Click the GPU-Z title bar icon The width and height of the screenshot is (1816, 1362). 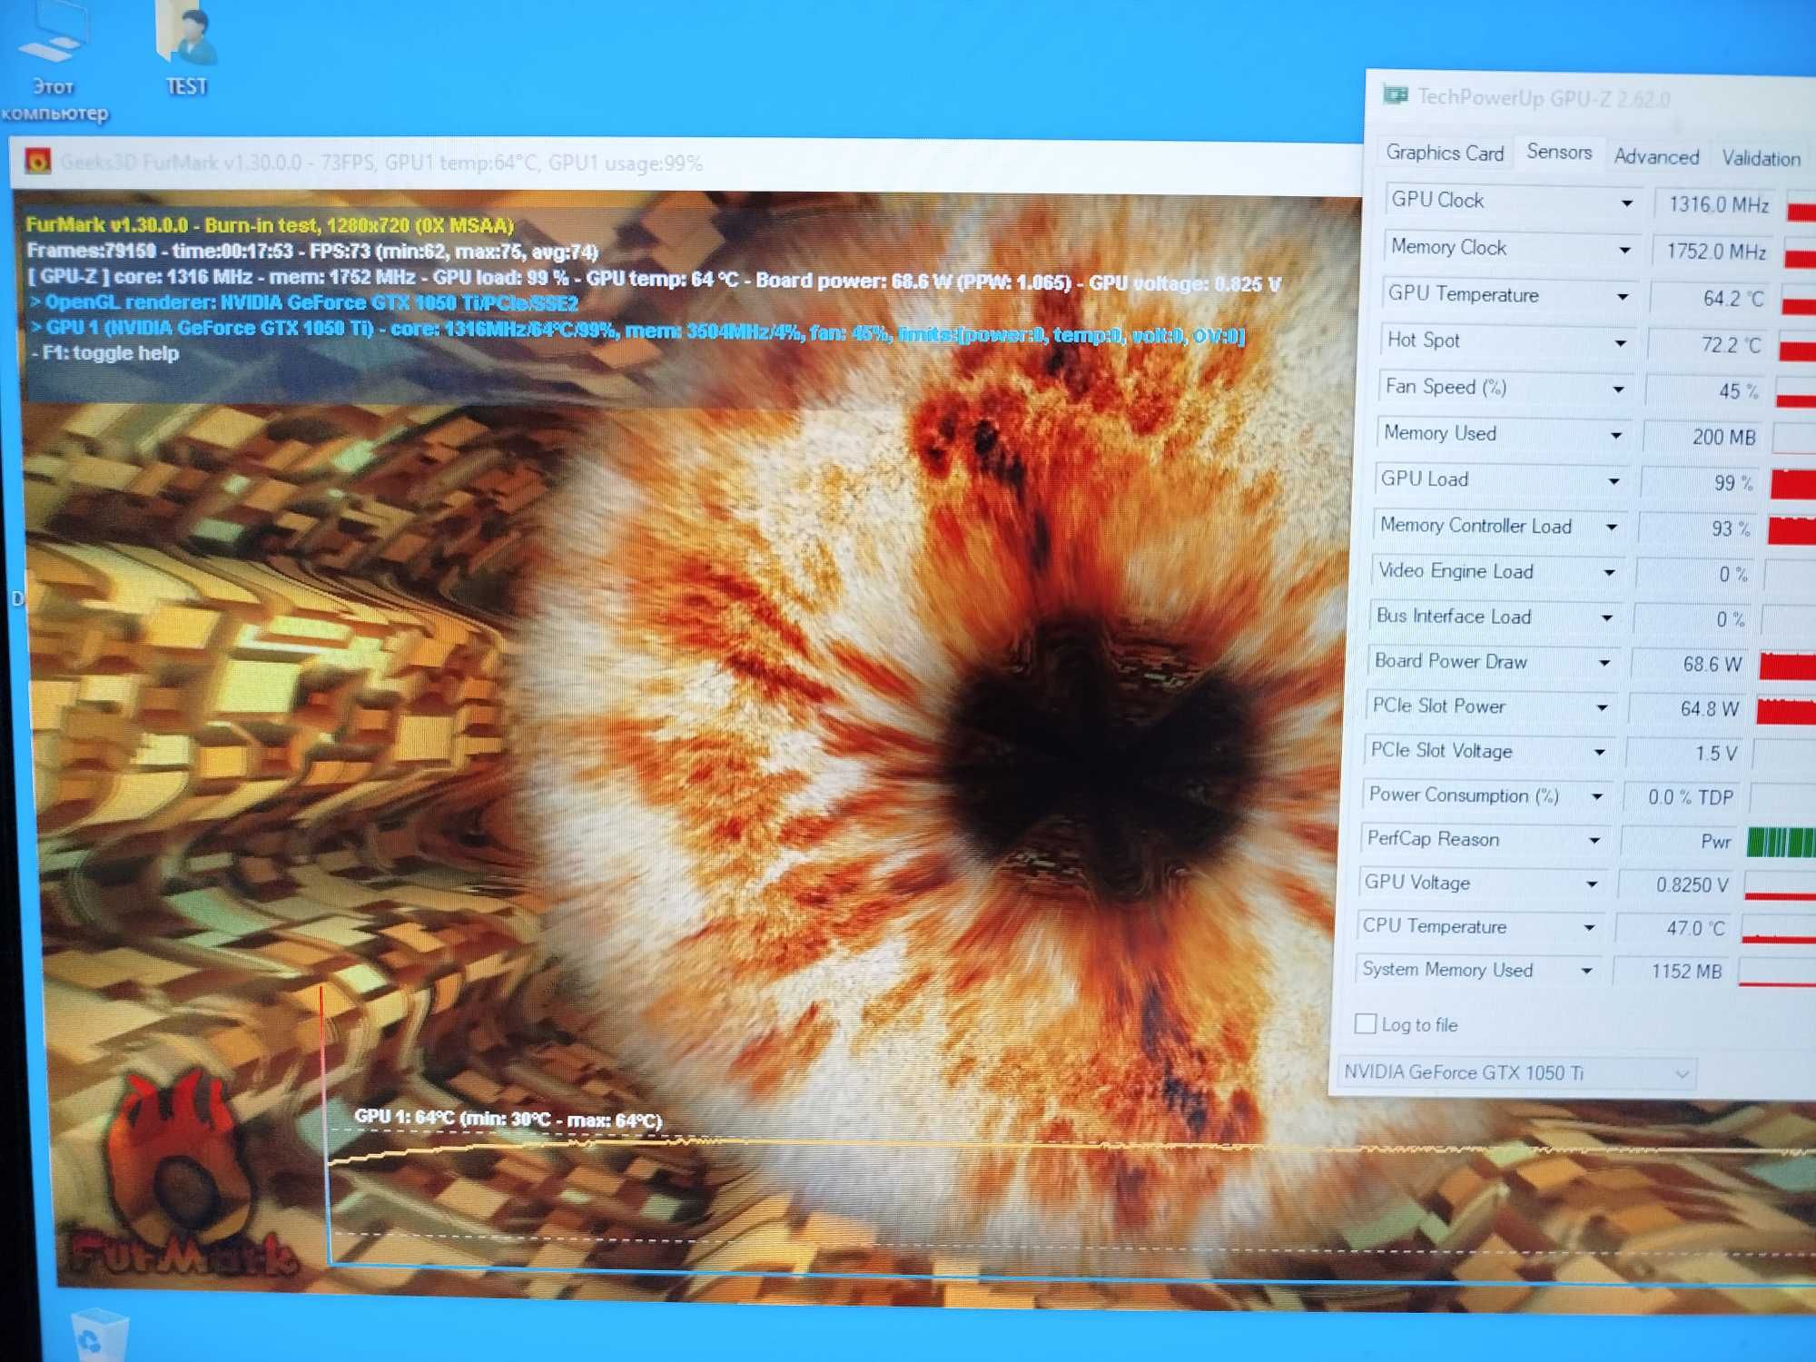pyautogui.click(x=1396, y=94)
